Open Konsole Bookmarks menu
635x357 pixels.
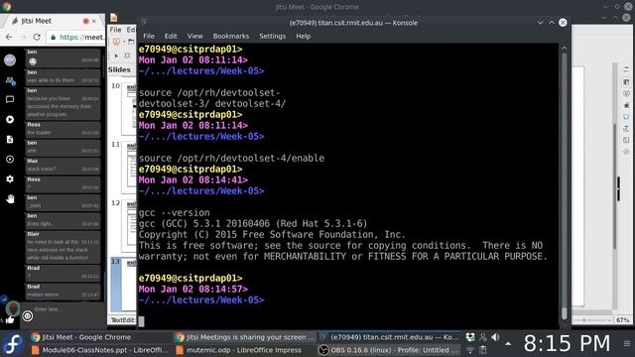(231, 36)
